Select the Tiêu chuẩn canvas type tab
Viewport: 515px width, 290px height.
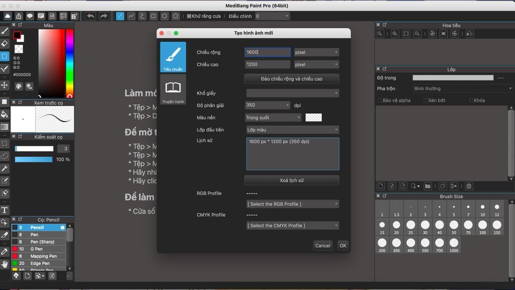click(x=173, y=57)
